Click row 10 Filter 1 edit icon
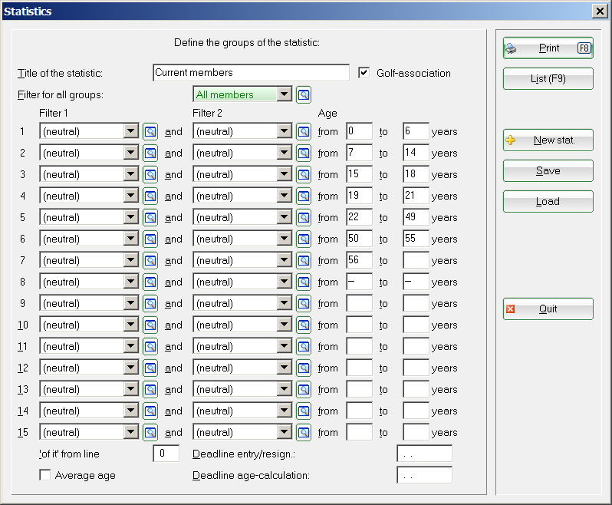The width and height of the screenshot is (612, 505). 150,325
